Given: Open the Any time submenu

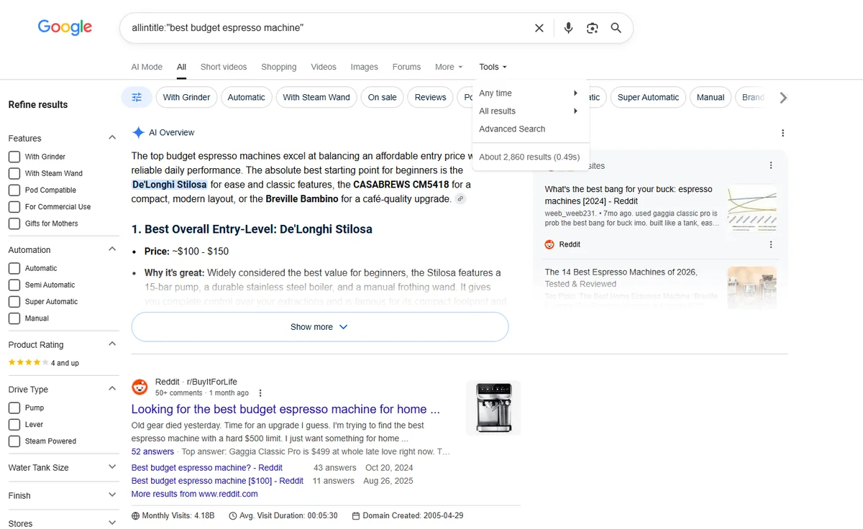Looking at the screenshot, I should pos(529,93).
